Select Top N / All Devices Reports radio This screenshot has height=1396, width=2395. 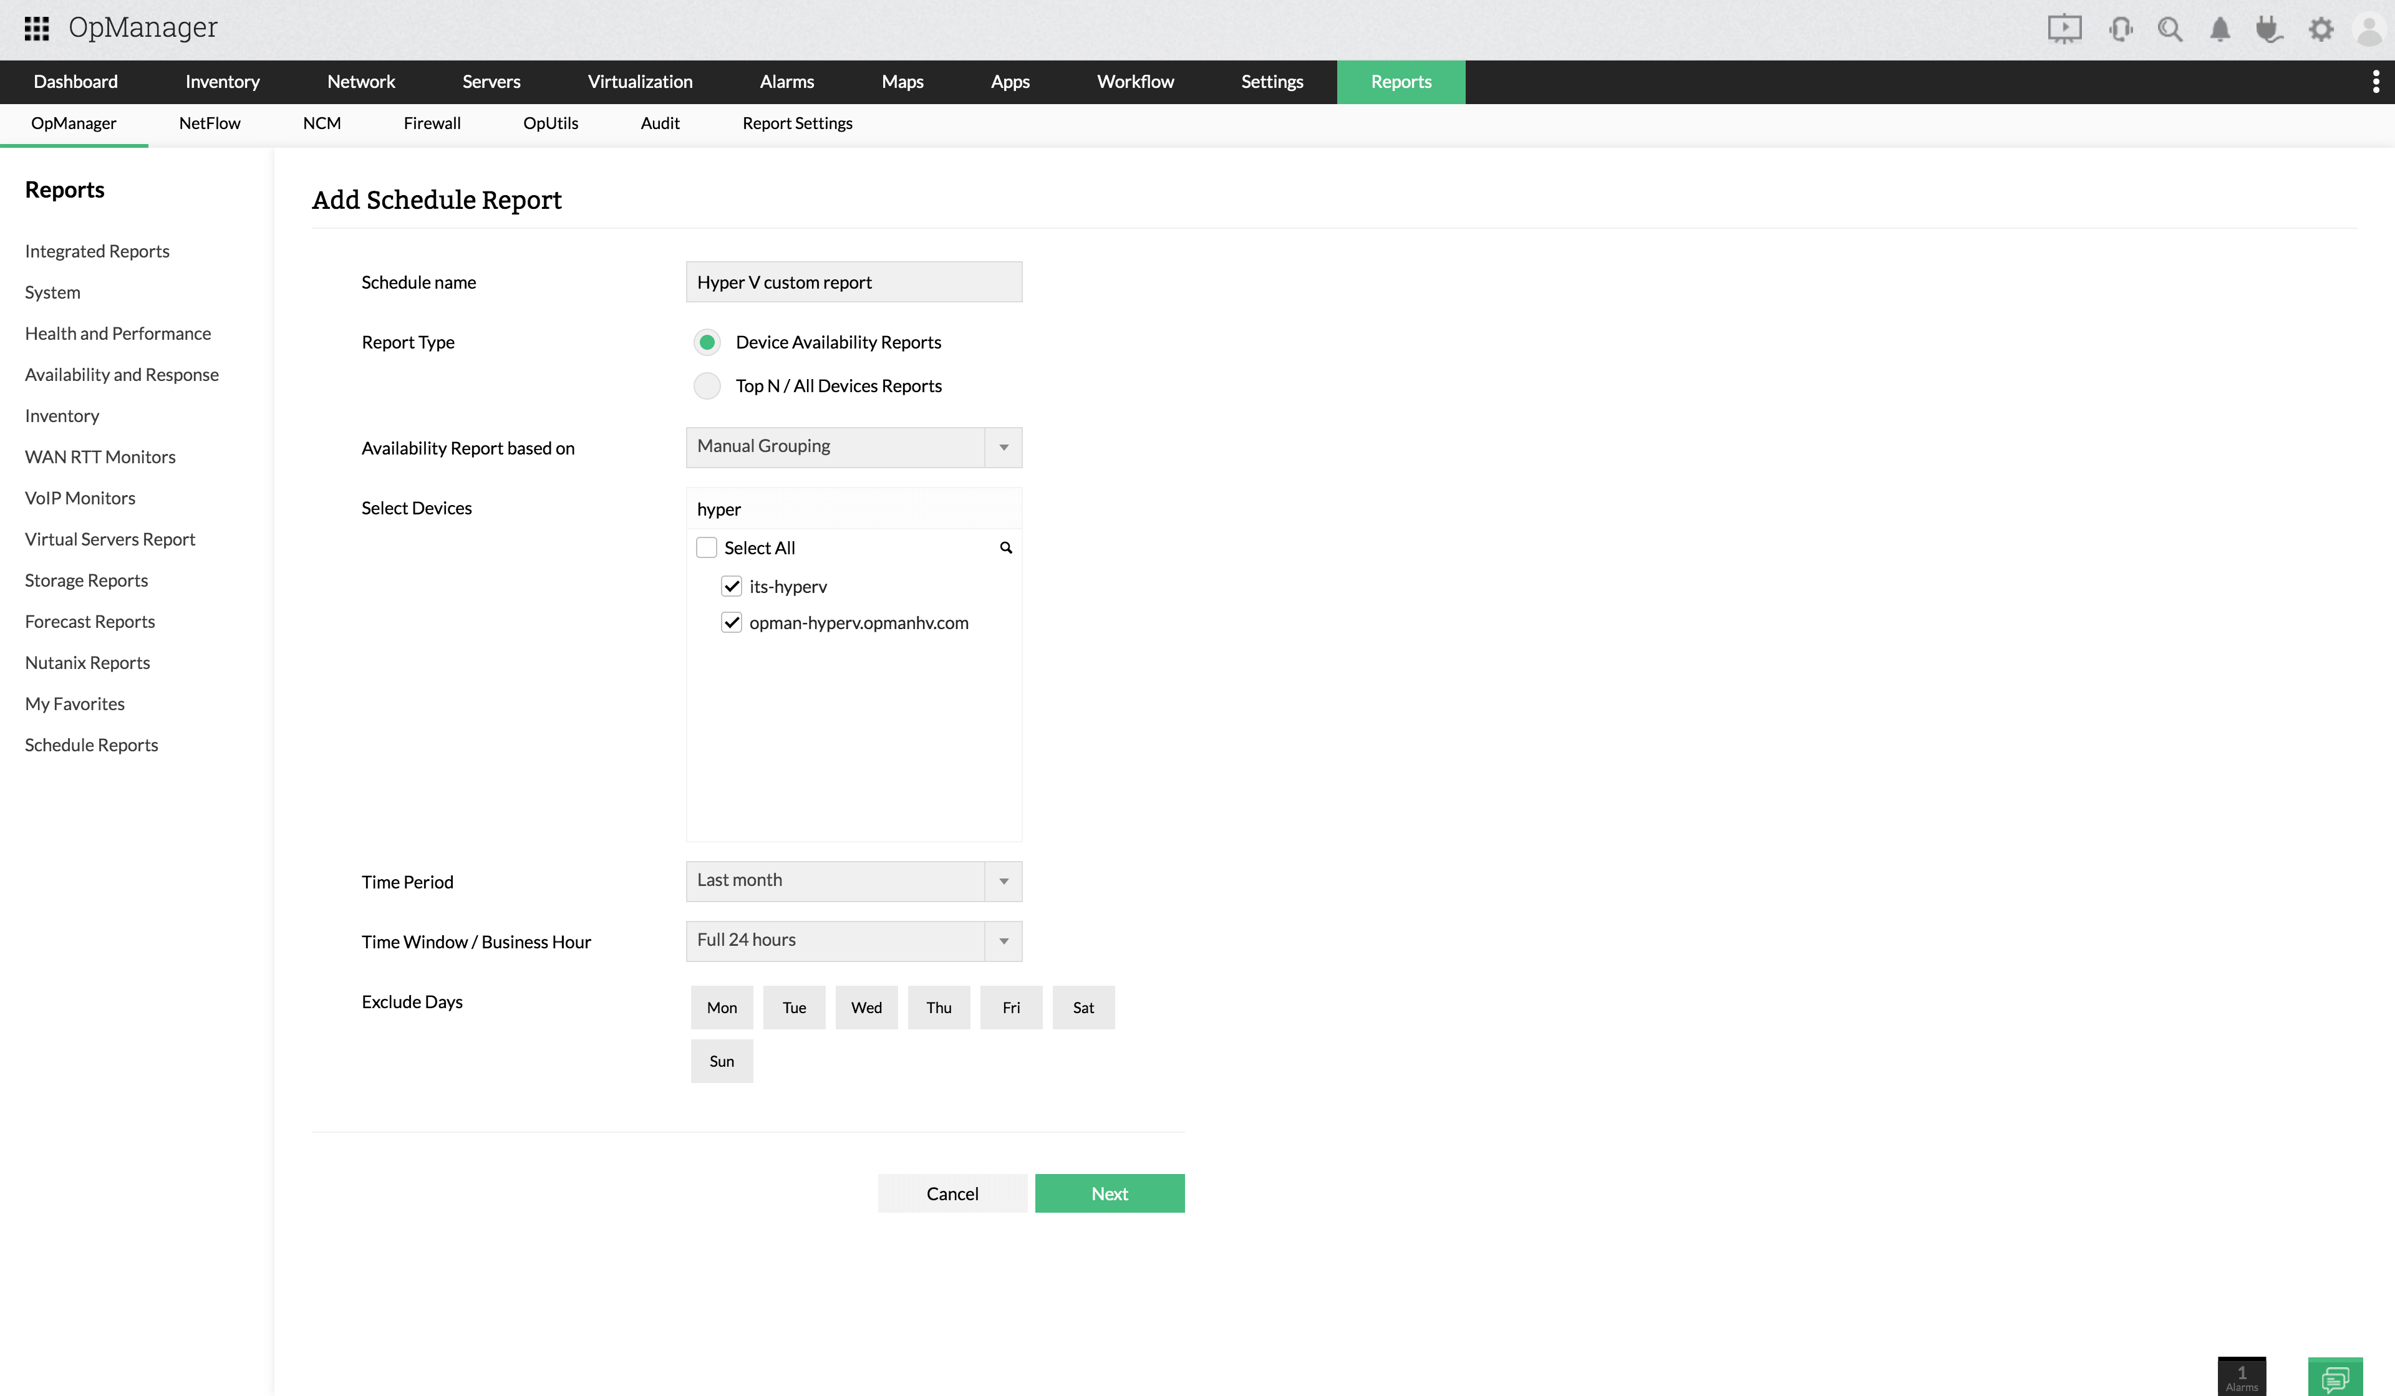pos(707,386)
